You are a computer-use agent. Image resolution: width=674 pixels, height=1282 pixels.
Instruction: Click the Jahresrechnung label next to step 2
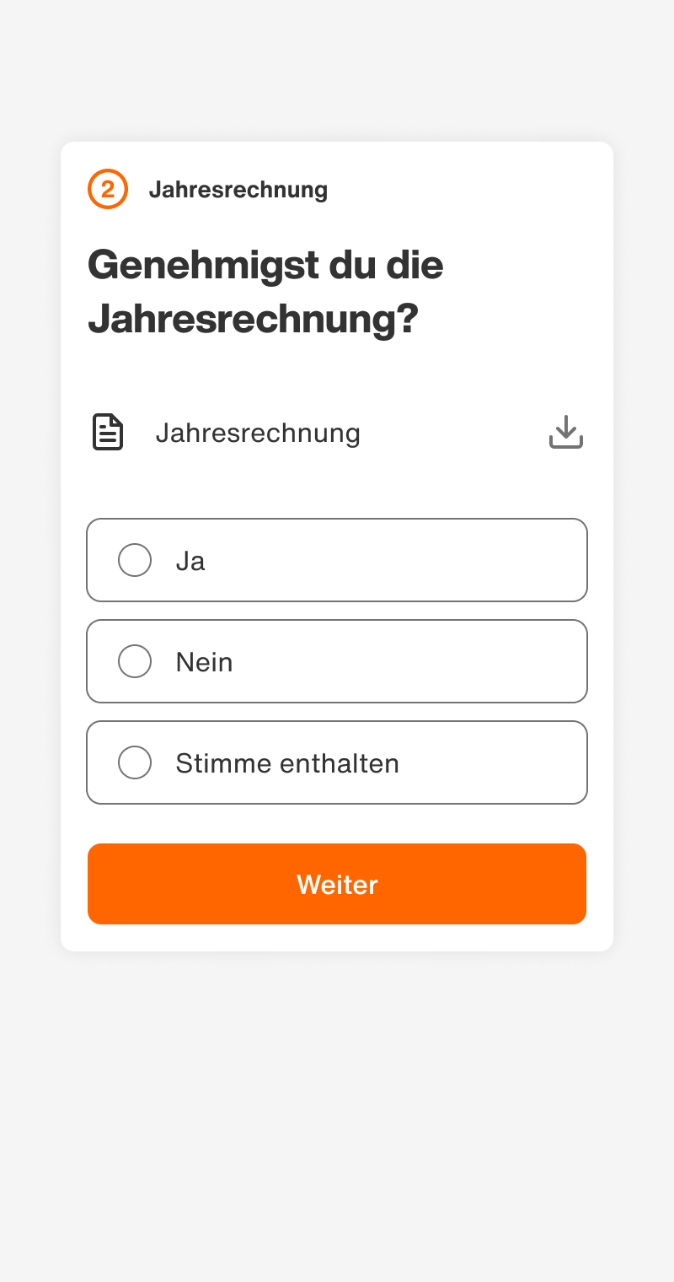pyautogui.click(x=238, y=189)
